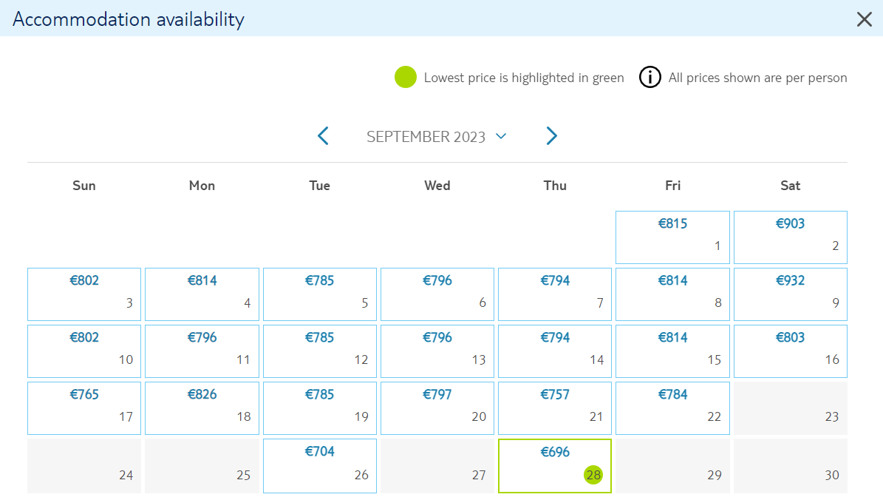Click the unavailable September 23 cell
Viewport: 883px width, 500px height.
[790, 408]
